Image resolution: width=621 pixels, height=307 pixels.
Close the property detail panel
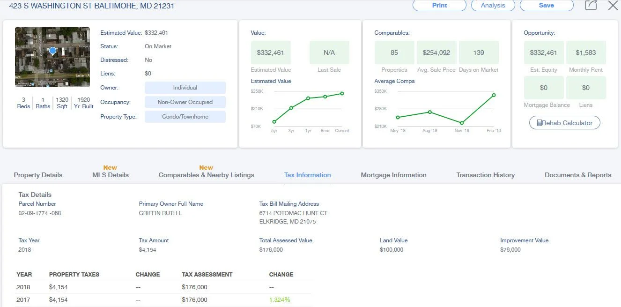613,5
